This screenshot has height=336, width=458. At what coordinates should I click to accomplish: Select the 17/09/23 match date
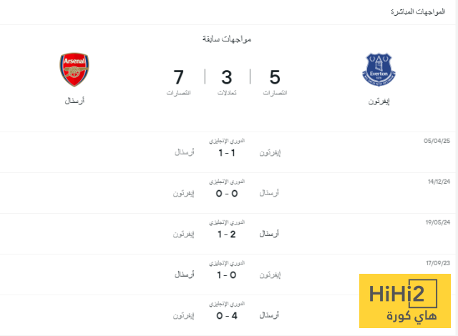click(437, 264)
